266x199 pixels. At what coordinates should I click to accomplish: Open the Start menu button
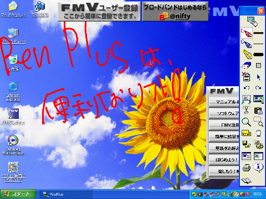point(18,194)
